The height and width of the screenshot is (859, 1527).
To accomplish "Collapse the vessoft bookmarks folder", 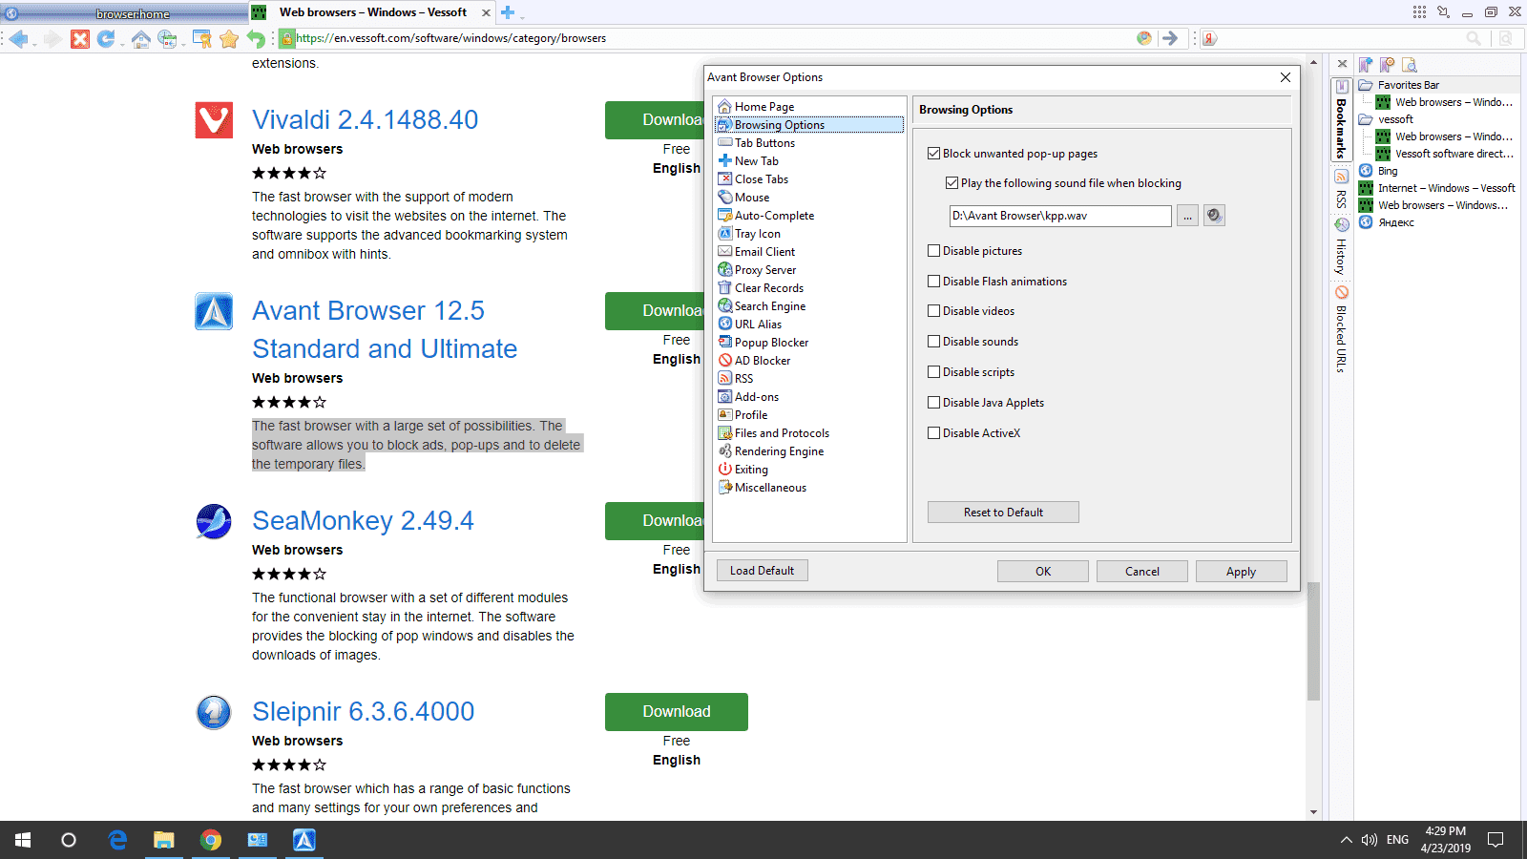I will coord(1366,119).
